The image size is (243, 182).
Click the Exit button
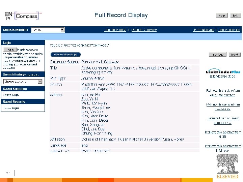(x=236, y=15)
